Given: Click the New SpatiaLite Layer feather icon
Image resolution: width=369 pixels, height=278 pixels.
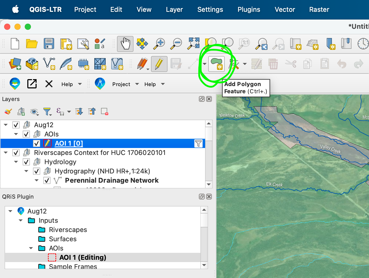Looking at the screenshot, I should 66,63.
